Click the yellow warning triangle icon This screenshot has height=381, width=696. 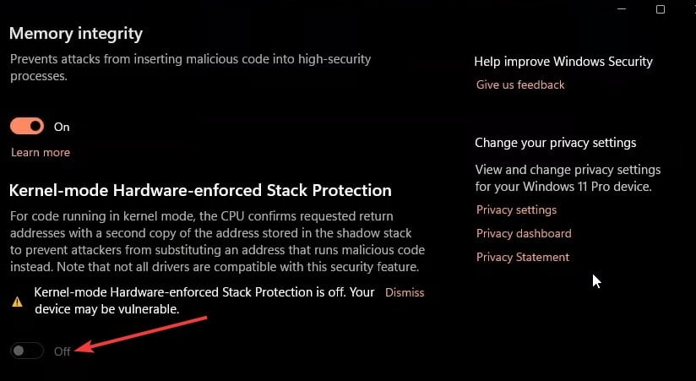(x=17, y=302)
